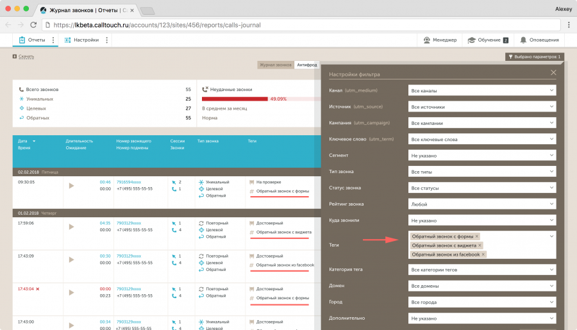Open the Оповещения bell notifications

click(x=540, y=40)
